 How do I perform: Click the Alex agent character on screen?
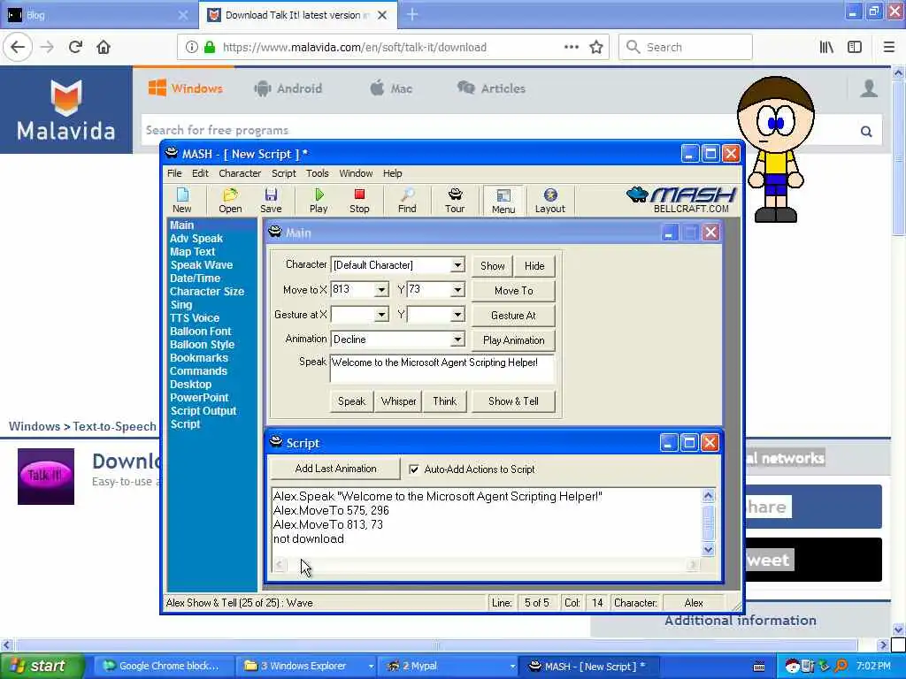775,149
